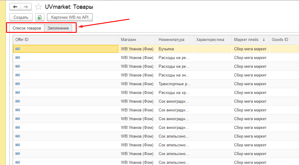Click the row icon of the Расходы на эн… item
Image resolution: width=299 pixels, height=165 pixels.
point(18,75)
